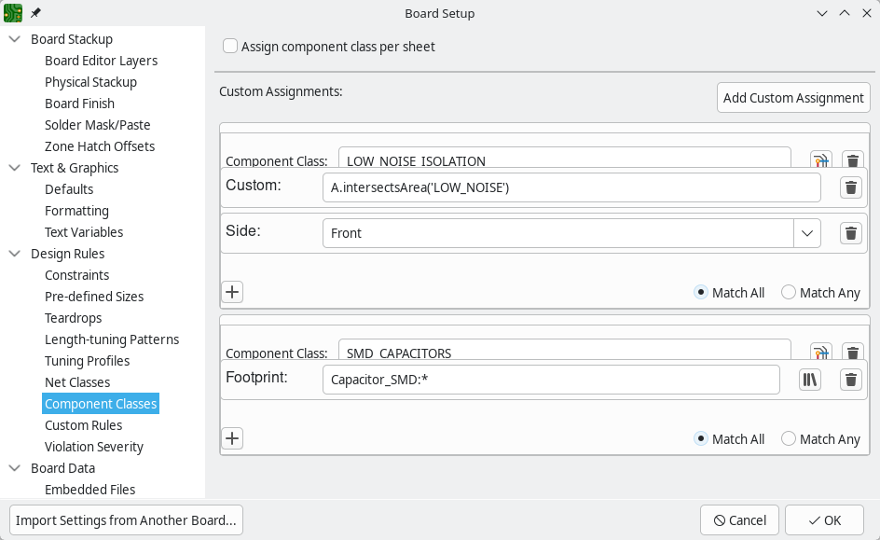Open the Net Classes settings page
The image size is (880, 540).
pyautogui.click(x=76, y=381)
